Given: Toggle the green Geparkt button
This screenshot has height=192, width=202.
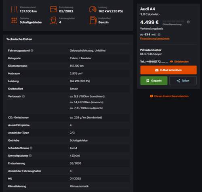Looking at the screenshot, I should point(154,81).
